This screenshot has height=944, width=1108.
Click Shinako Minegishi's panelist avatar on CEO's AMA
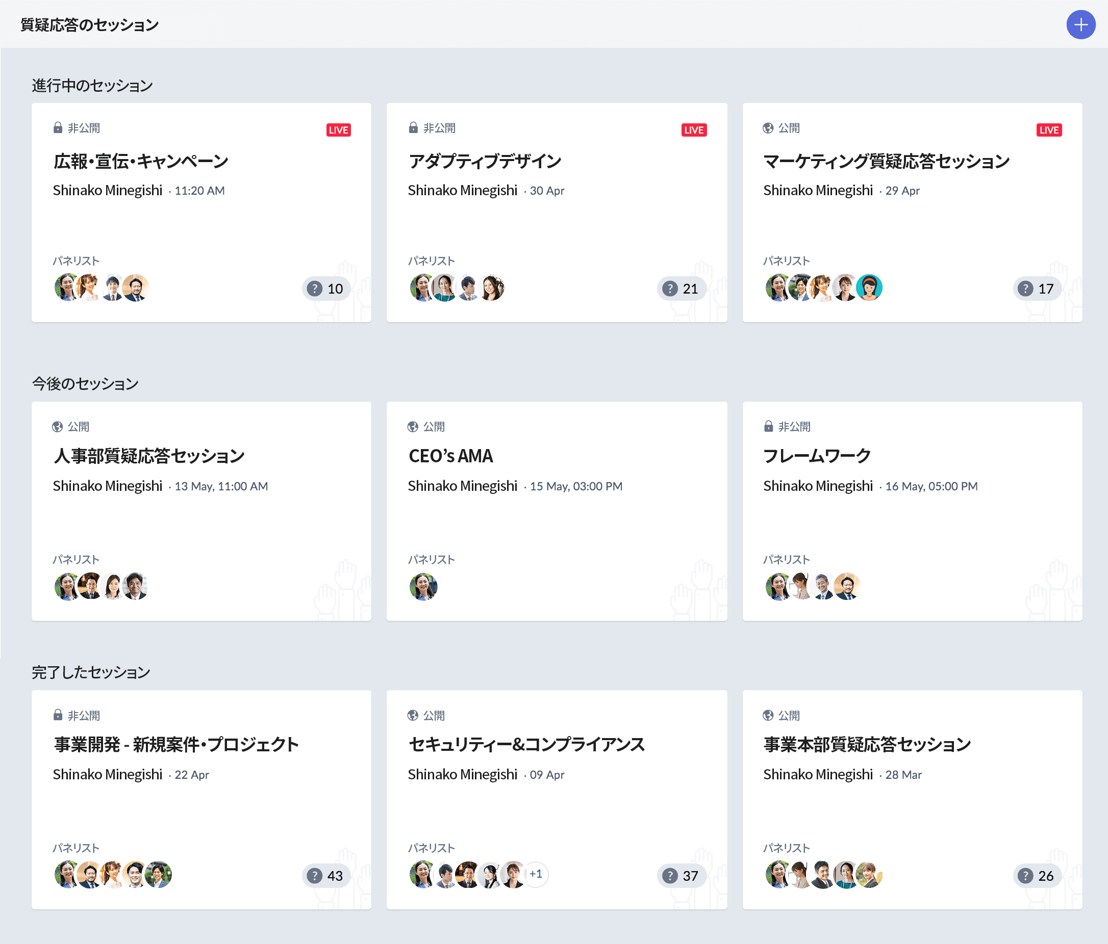click(423, 586)
